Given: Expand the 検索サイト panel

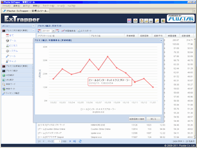Looking at the screenshot, I should pos(17,89).
